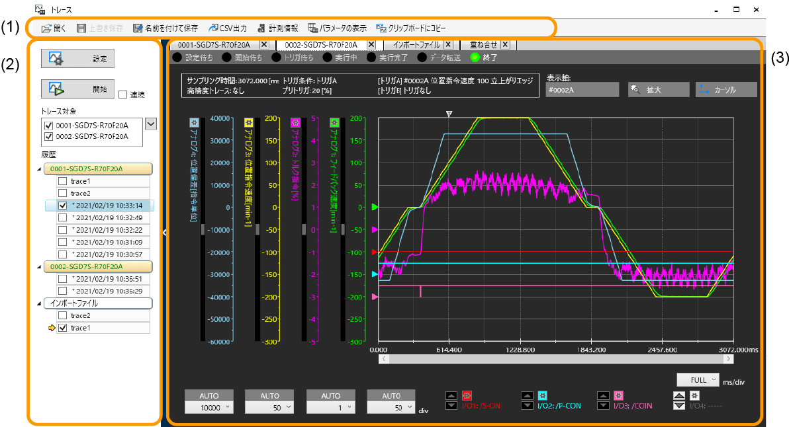Uncheck 0001-SGD7S-R70F20A in トレース対象 list
The height and width of the screenshot is (427, 789).
click(x=48, y=126)
